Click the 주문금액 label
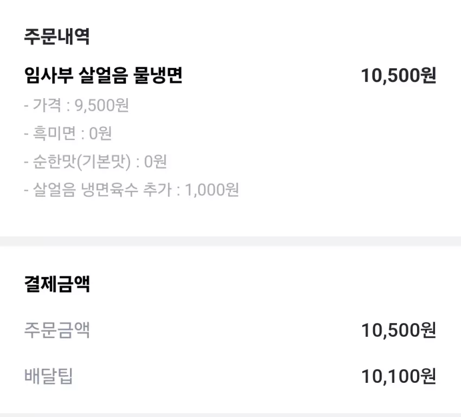Viewport: 461px width, 417px height. pos(57,330)
